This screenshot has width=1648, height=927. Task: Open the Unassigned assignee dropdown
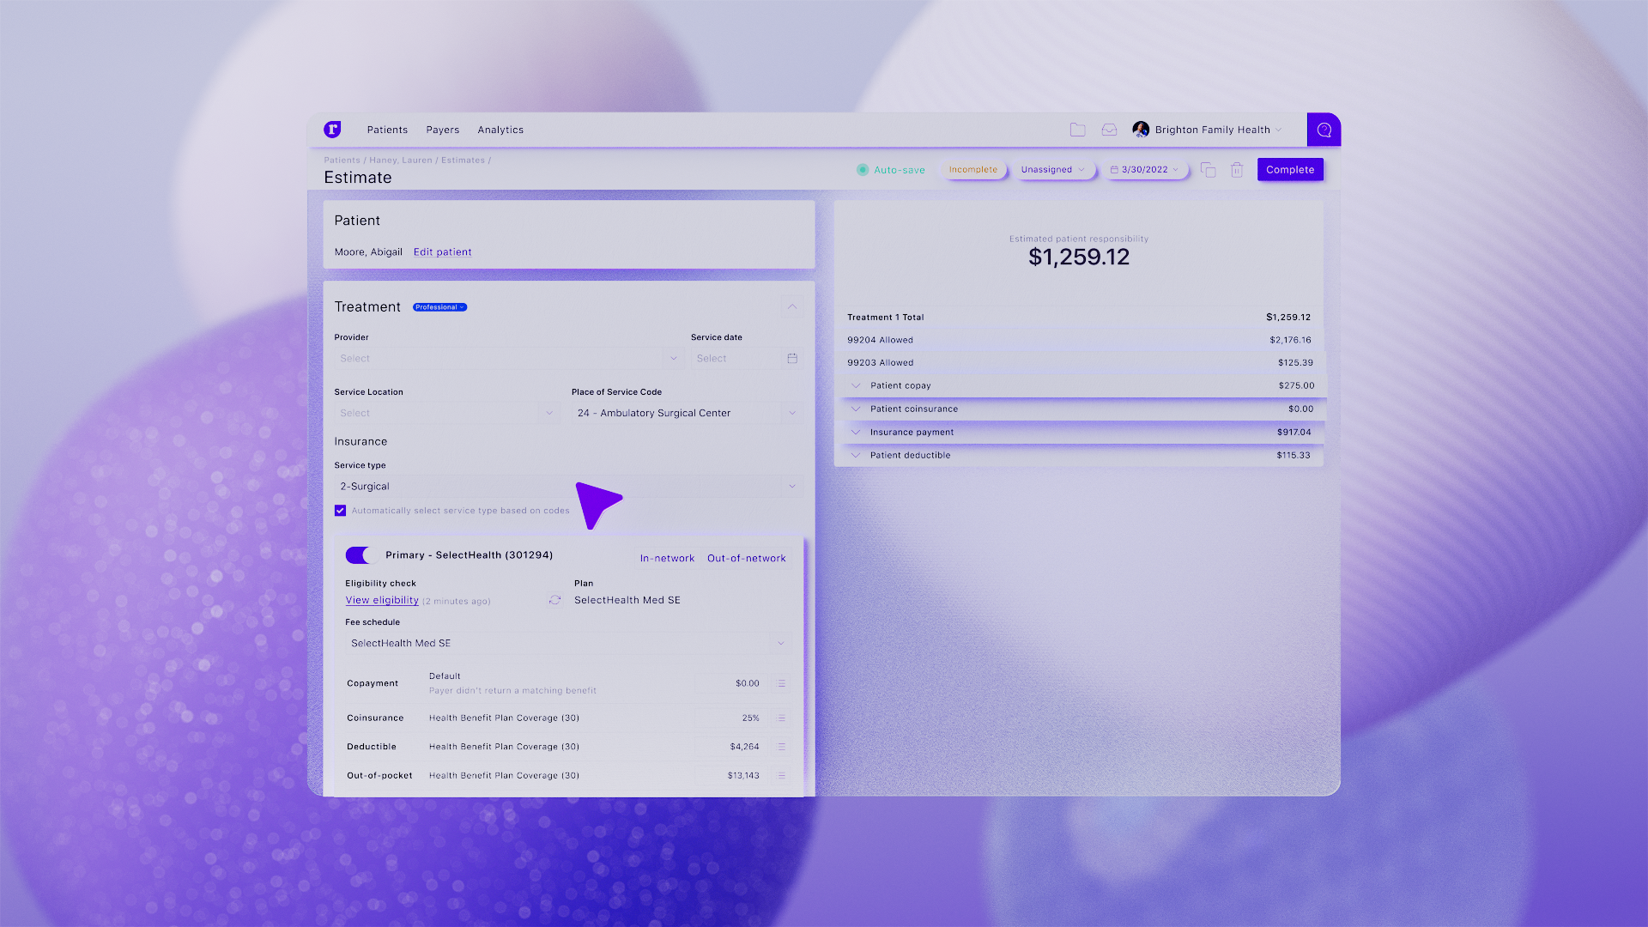[1052, 170]
